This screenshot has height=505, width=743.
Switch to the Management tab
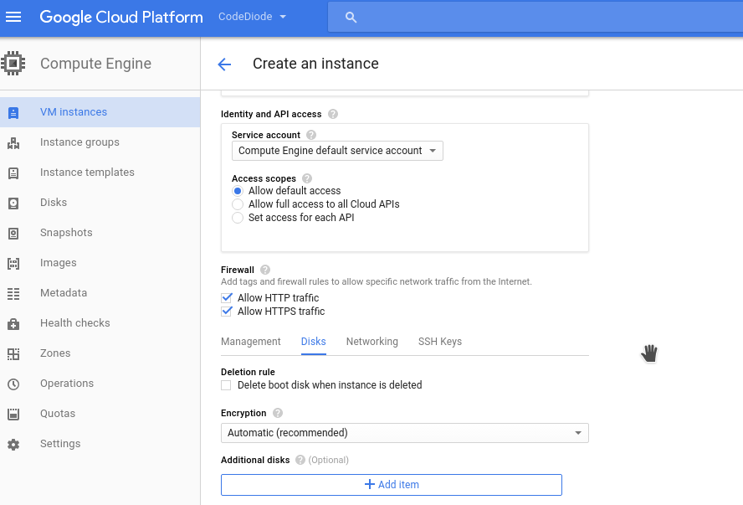pyautogui.click(x=251, y=342)
